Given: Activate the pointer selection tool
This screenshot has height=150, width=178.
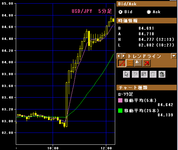Looking at the screenshot, I should click(x=126, y=75).
